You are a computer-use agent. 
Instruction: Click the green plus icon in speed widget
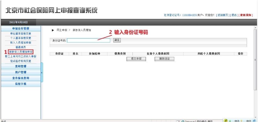(226, 121)
